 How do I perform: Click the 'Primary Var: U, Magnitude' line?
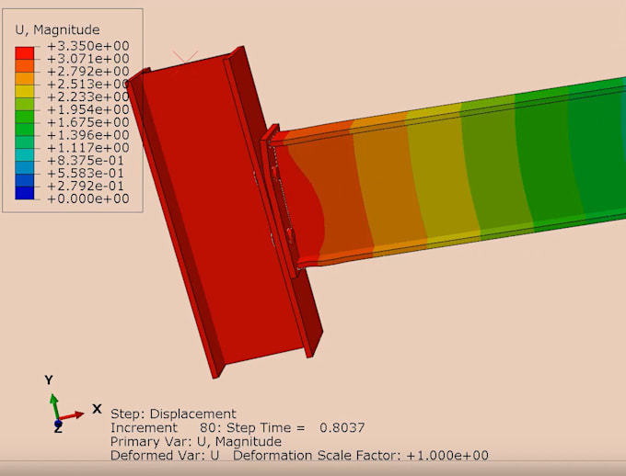(196, 442)
